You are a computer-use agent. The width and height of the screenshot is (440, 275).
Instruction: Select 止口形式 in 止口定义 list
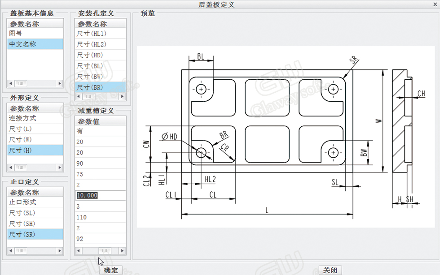coord(35,202)
